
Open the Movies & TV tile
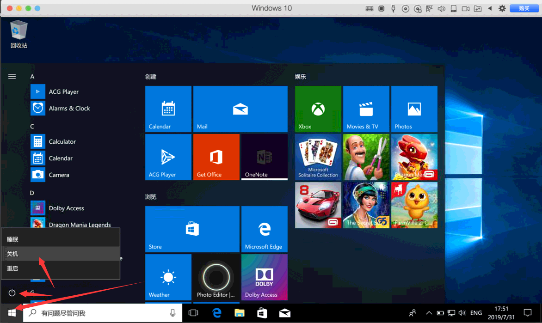point(366,109)
